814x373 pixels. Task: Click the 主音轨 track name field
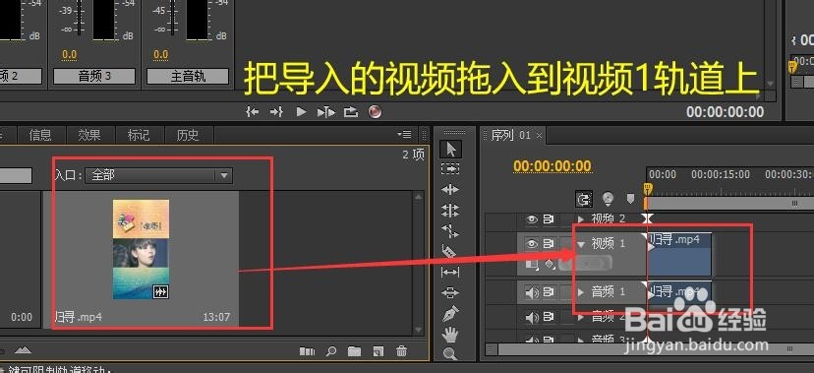(x=188, y=77)
